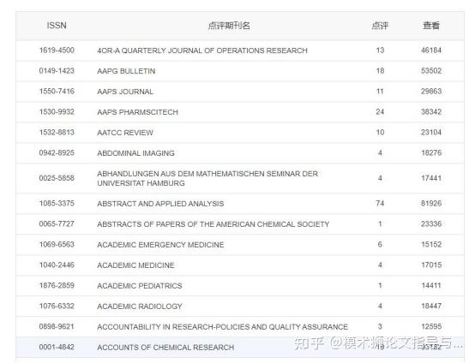Screen dimensions: 475x363
Task: Click the AATCC REVIEW journal name
Action: [125, 133]
